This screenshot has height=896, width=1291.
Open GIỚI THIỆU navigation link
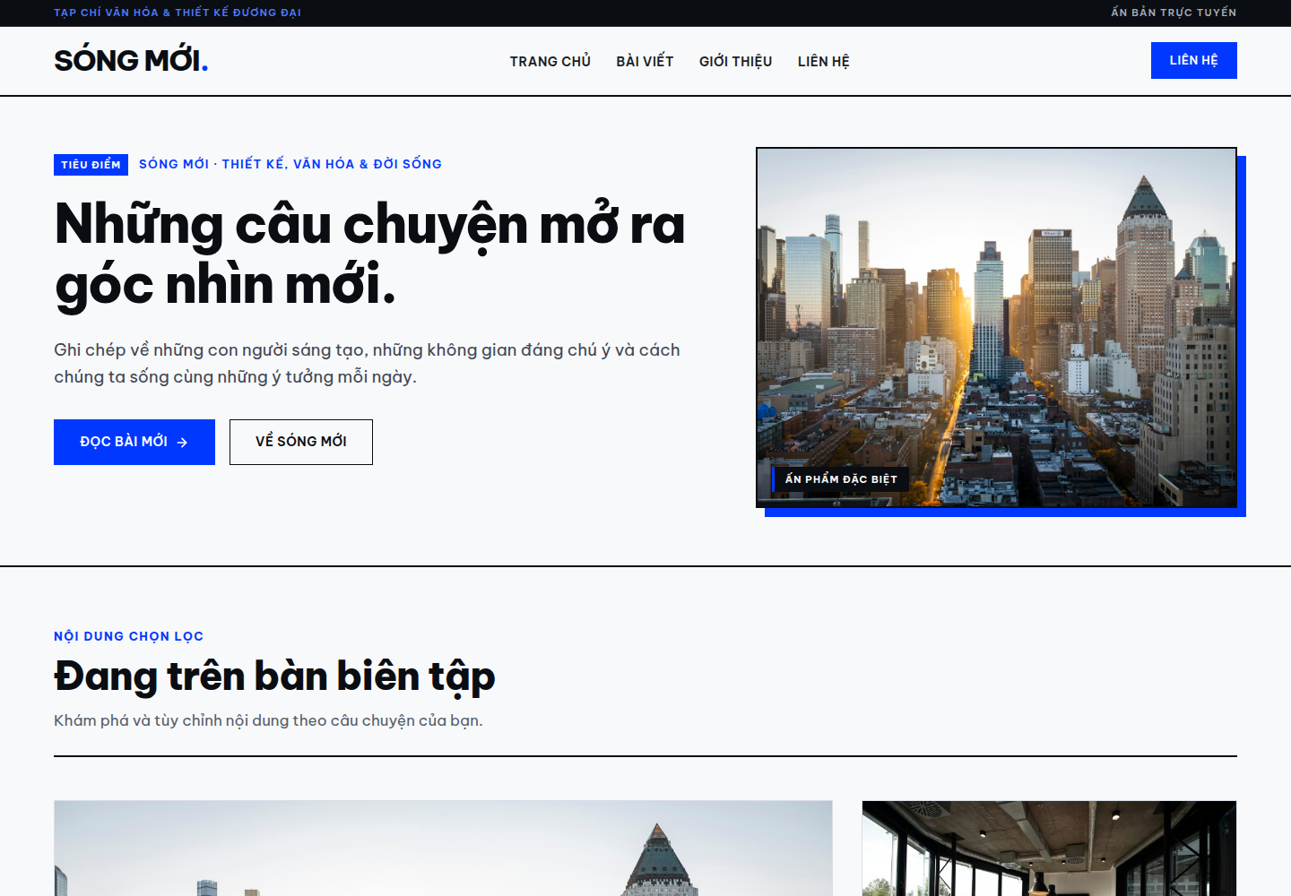pos(735,61)
